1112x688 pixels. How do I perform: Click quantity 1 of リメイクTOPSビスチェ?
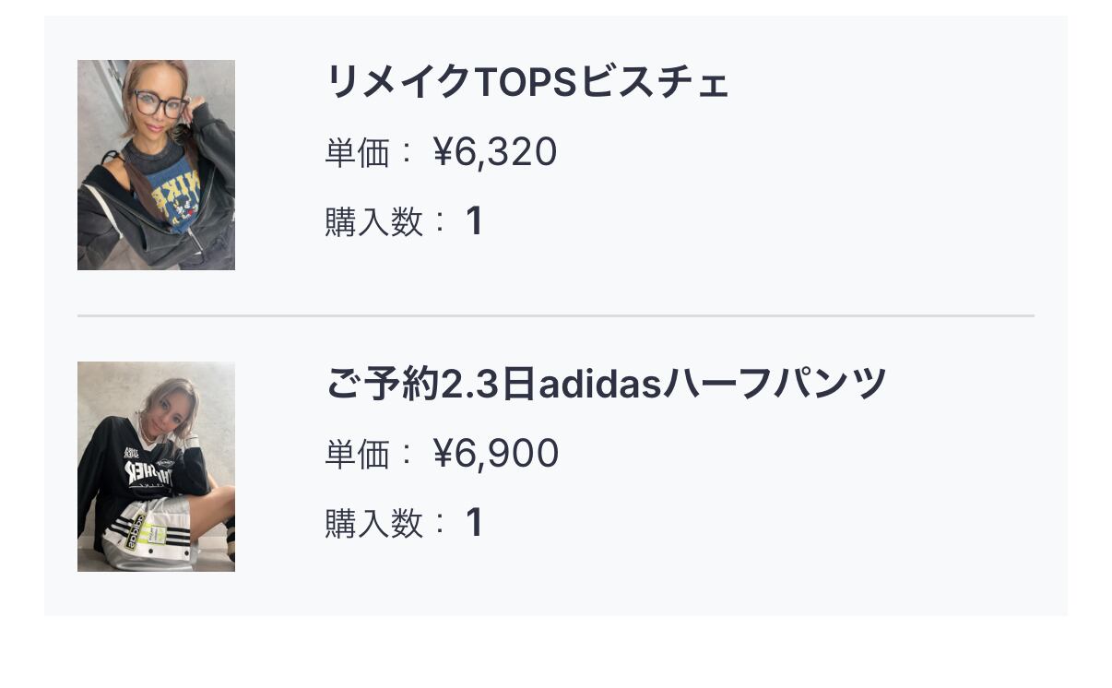pos(474,221)
